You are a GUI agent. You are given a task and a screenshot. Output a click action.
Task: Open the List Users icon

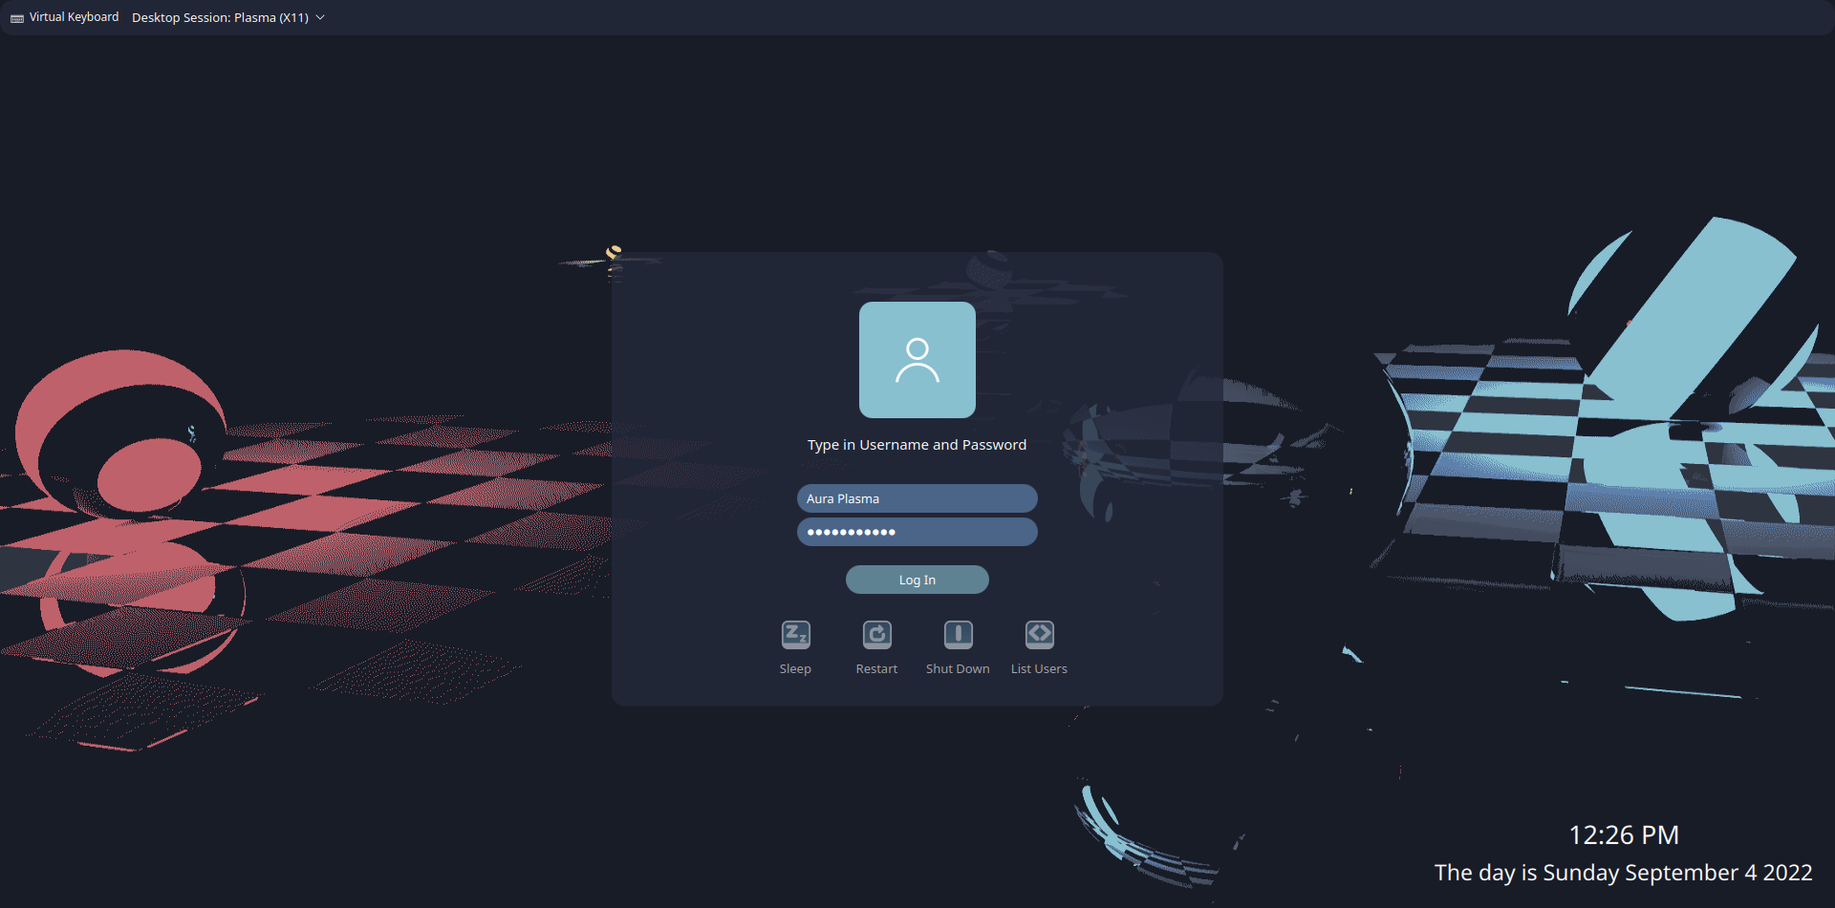[1039, 635]
